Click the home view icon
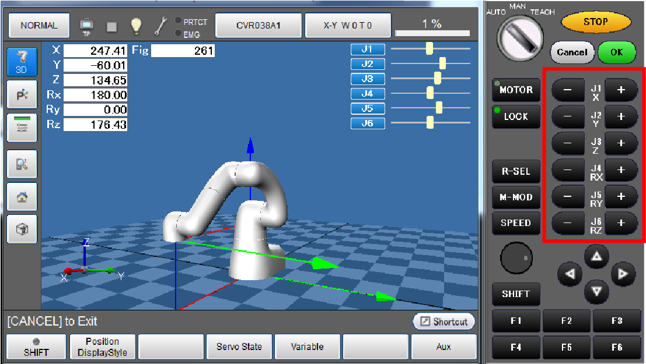646x364 pixels. (x=22, y=197)
